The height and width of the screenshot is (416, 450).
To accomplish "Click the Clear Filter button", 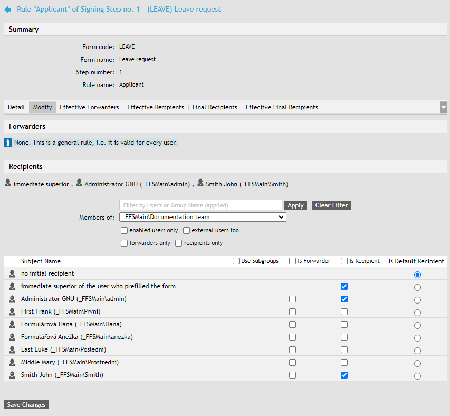I will (331, 205).
